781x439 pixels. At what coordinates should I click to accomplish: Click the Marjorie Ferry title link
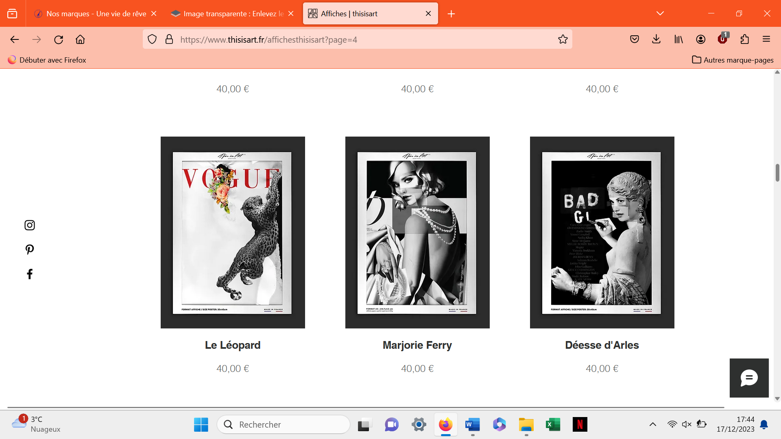417,345
